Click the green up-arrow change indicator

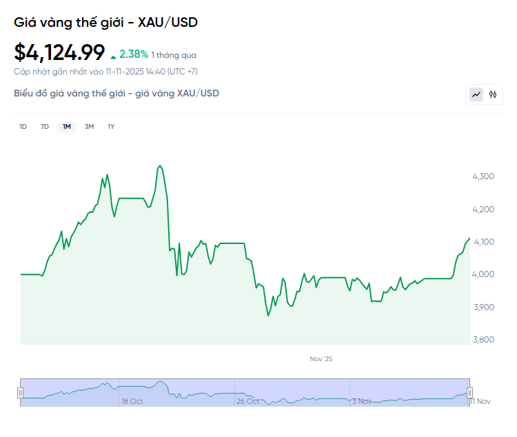click(113, 55)
